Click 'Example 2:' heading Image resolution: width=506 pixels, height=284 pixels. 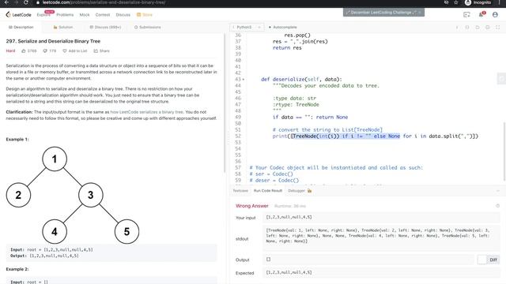pyautogui.click(x=17, y=269)
